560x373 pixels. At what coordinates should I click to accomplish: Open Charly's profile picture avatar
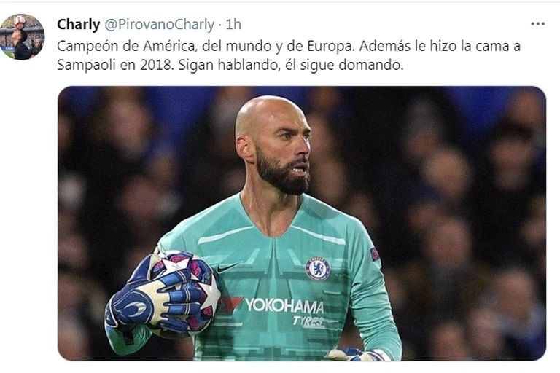click(x=22, y=37)
